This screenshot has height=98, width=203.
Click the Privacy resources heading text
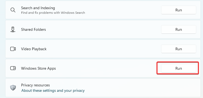(35, 85)
